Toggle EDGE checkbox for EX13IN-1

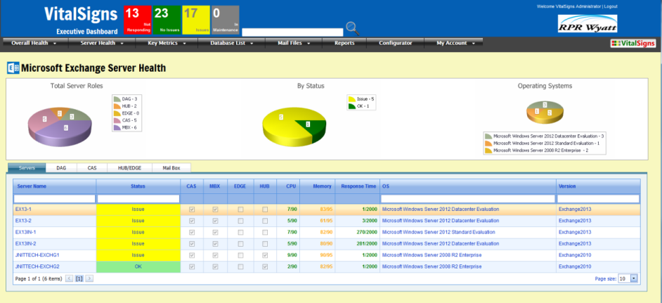tap(240, 232)
